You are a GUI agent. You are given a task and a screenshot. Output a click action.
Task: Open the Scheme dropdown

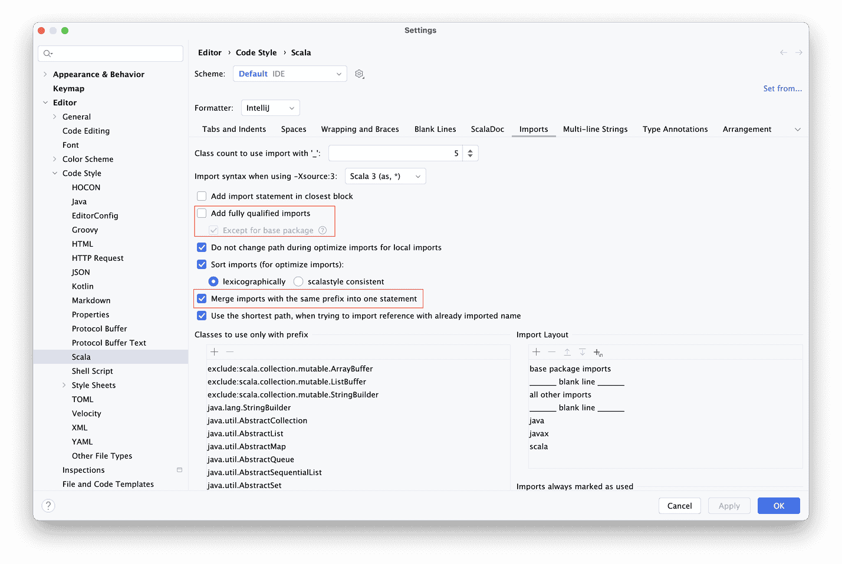(x=290, y=74)
